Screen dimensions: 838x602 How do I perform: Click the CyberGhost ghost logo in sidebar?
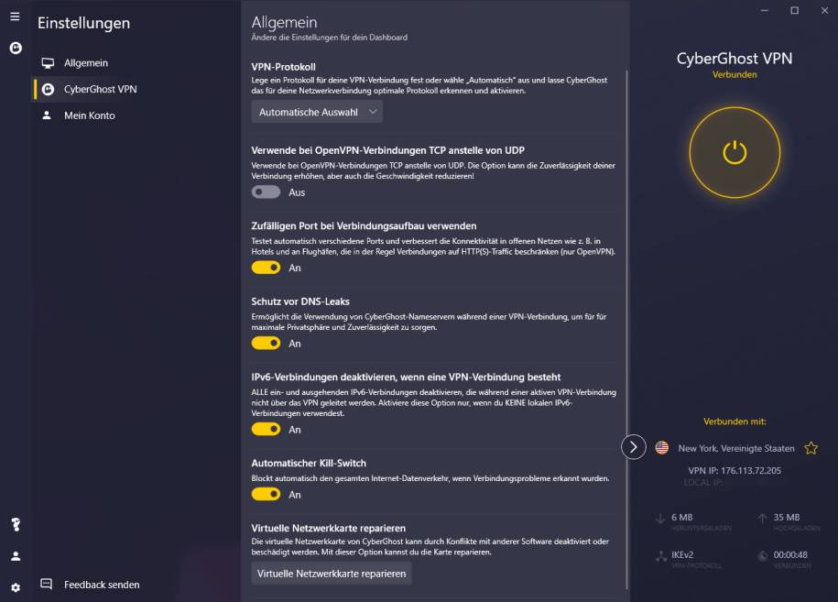[16, 49]
